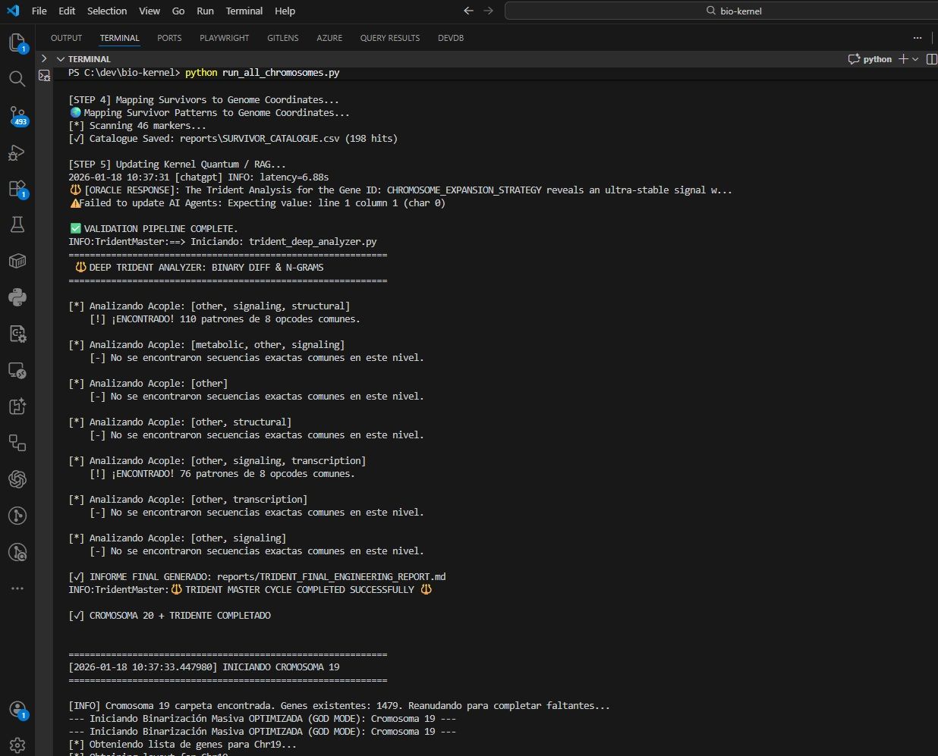Open the Run and Debug view
This screenshot has height=756, width=938.
click(17, 152)
